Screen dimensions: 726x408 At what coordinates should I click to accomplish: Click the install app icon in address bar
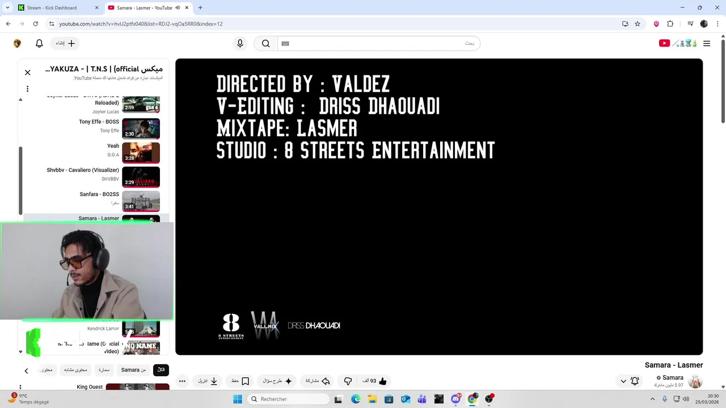(625, 24)
